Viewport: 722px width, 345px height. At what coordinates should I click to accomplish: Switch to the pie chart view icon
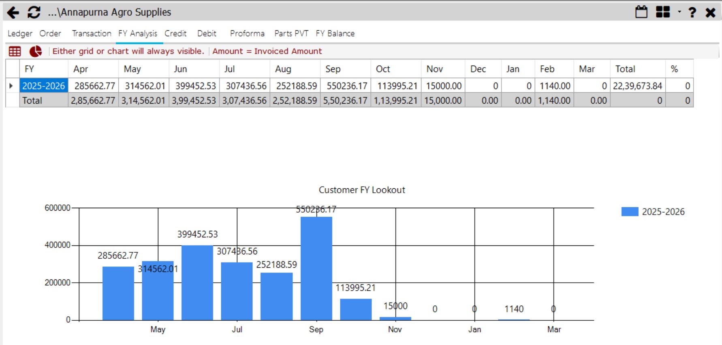coord(36,51)
